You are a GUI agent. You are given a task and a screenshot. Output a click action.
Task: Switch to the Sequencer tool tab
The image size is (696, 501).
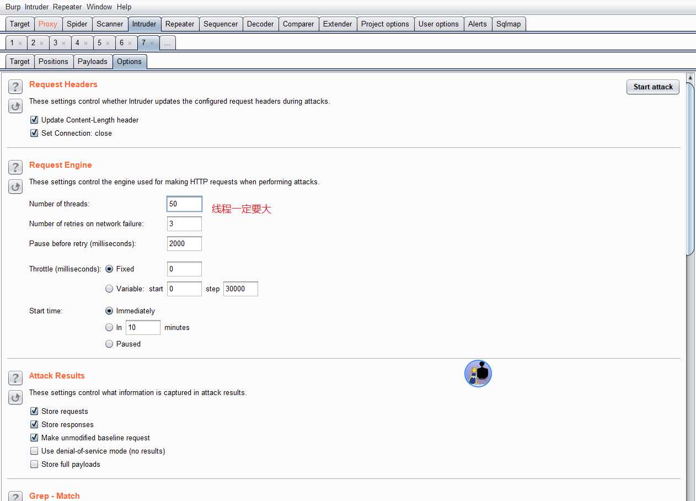[221, 24]
